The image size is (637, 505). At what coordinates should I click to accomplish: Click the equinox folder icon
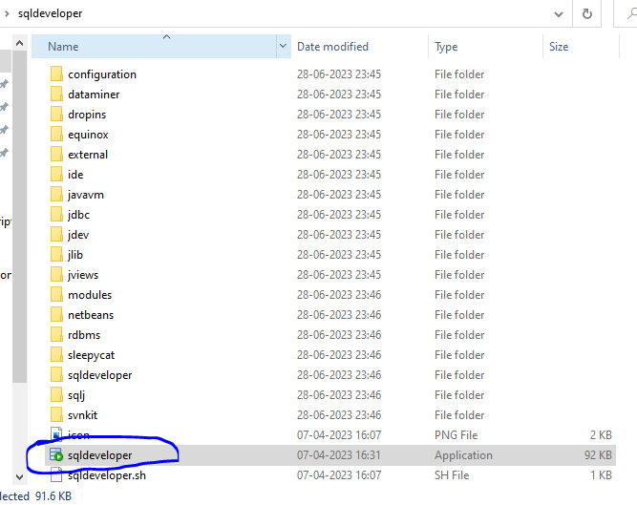pyautogui.click(x=56, y=135)
